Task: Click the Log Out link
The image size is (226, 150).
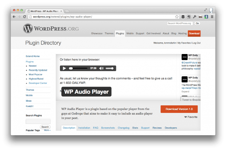Action: 196,43
